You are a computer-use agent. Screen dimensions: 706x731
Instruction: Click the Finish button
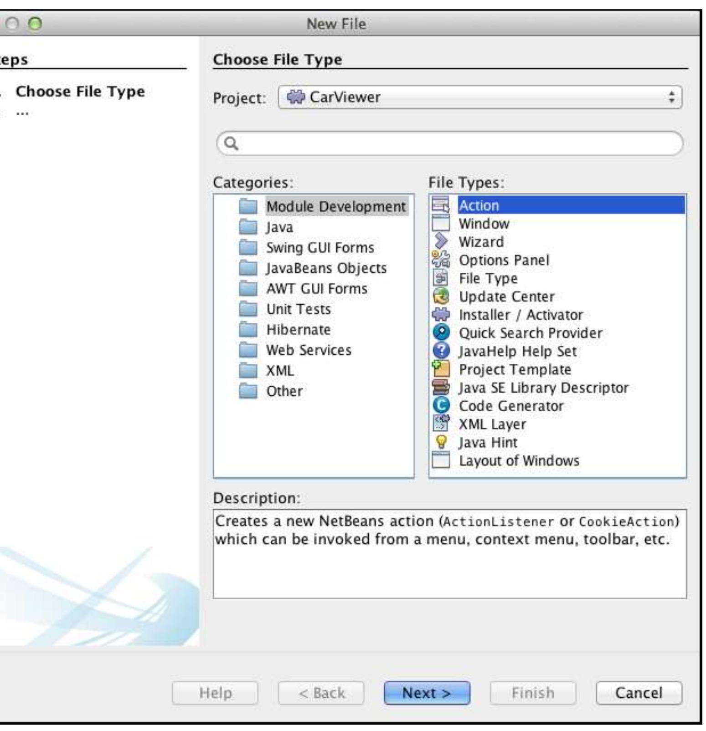click(x=533, y=693)
